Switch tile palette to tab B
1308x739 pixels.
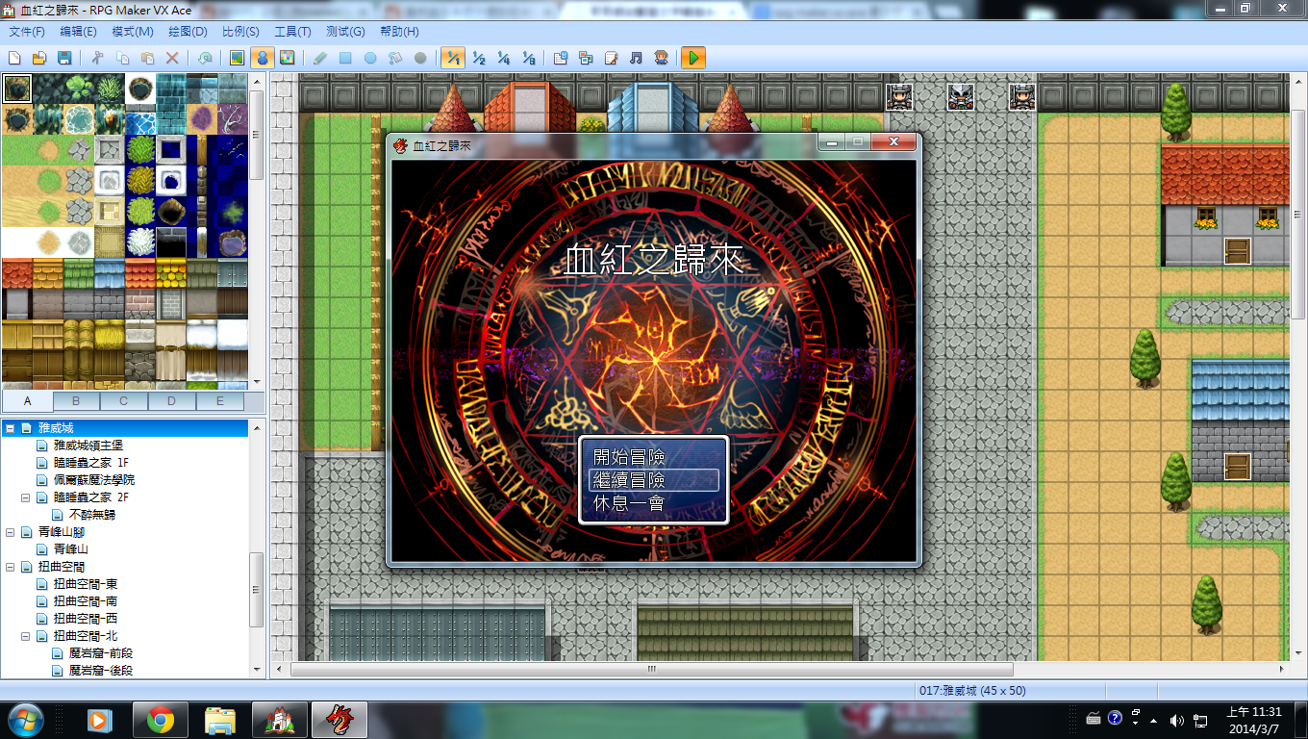(x=76, y=401)
